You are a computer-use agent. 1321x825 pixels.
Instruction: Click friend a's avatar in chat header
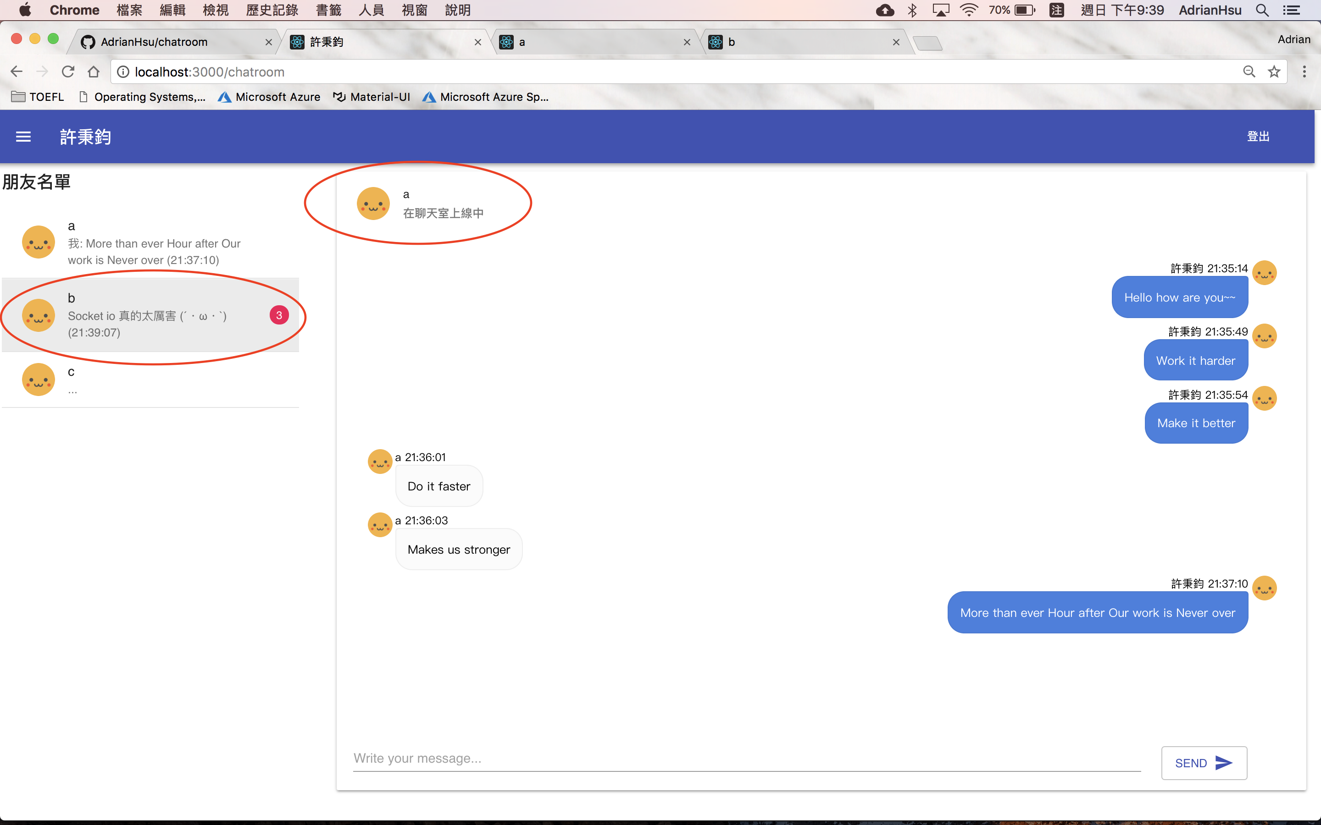click(x=373, y=203)
